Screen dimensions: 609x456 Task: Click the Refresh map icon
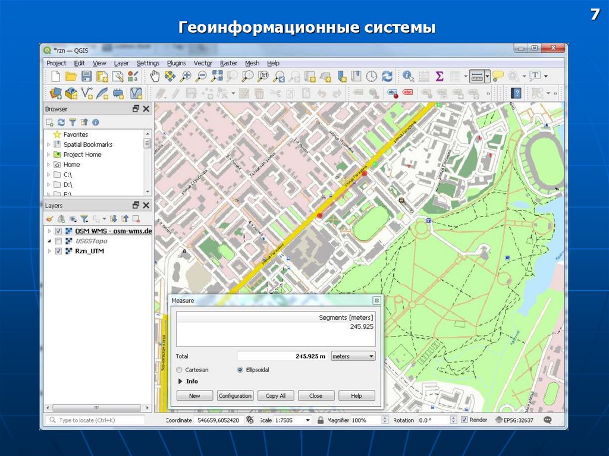(387, 76)
